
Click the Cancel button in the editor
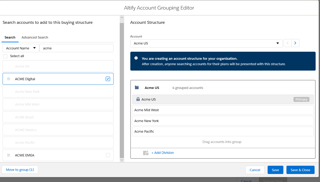255,170
